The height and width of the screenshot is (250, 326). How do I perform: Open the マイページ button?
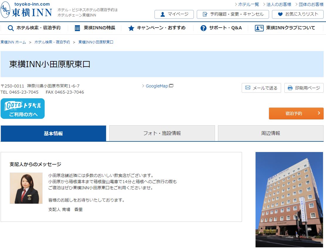(174, 14)
